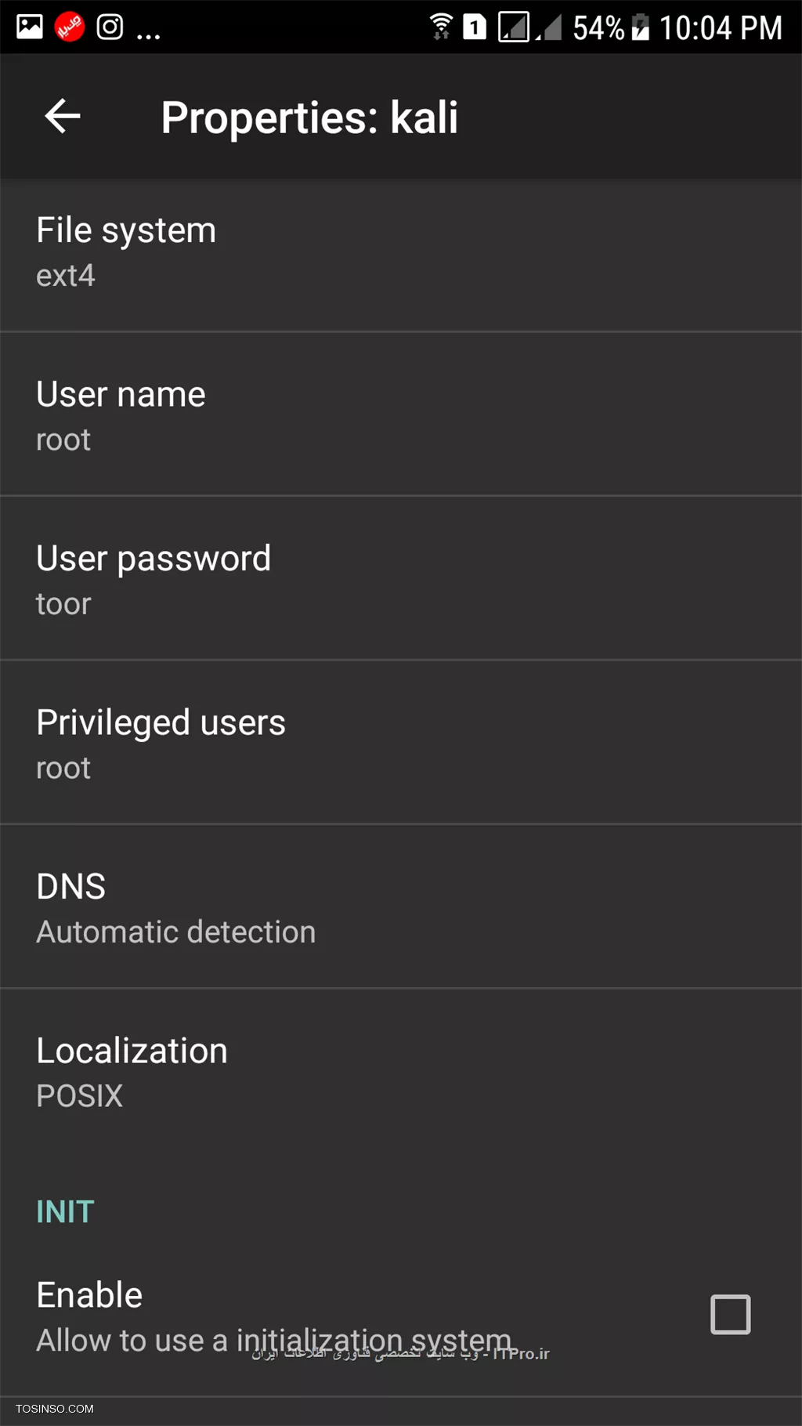
Task: Tap the battery charging icon
Action: [641, 27]
